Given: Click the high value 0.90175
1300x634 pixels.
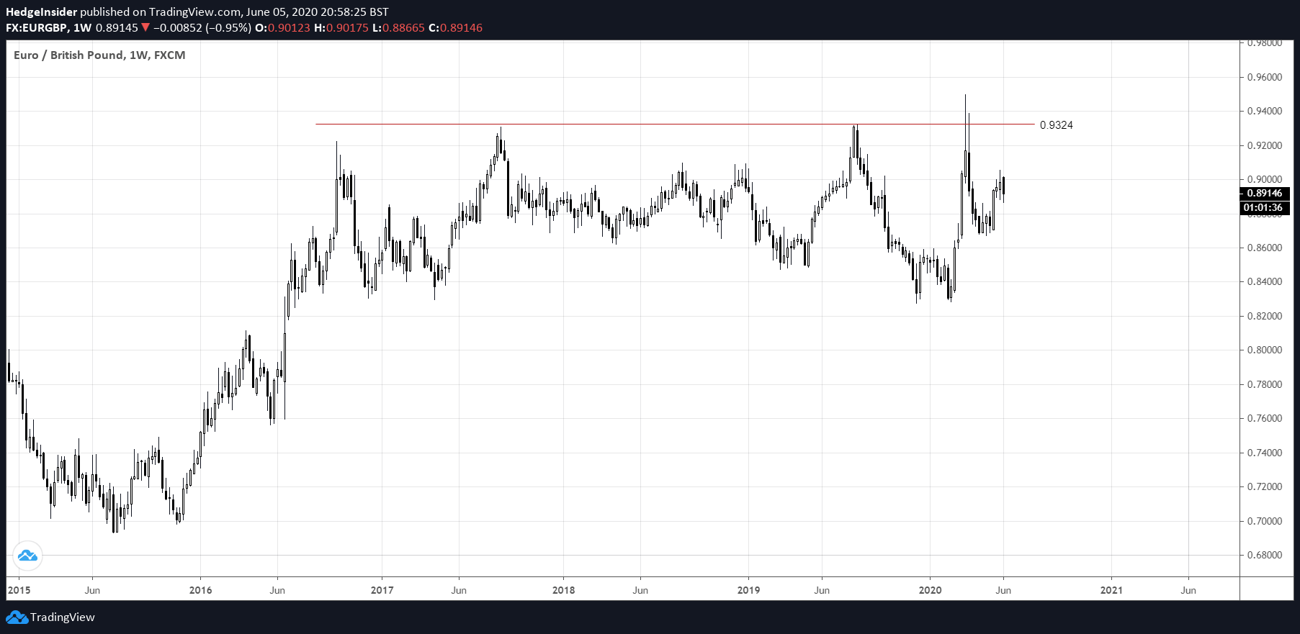Looking at the screenshot, I should [x=347, y=28].
